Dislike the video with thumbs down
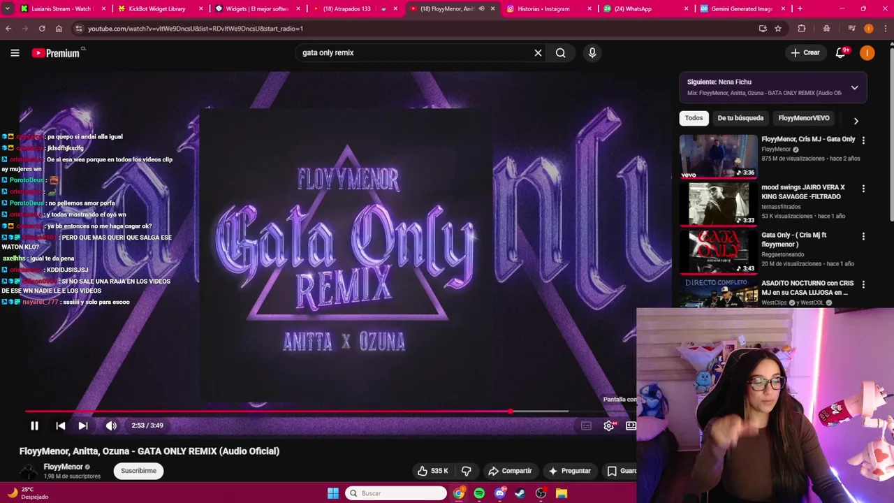Screen dimensions: 894x503 (467, 471)
